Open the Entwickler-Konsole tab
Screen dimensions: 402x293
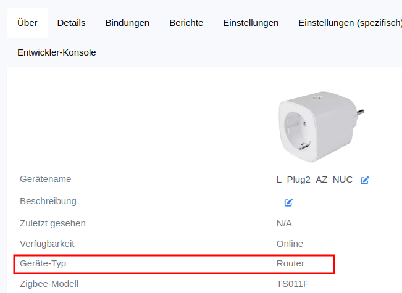click(x=57, y=52)
